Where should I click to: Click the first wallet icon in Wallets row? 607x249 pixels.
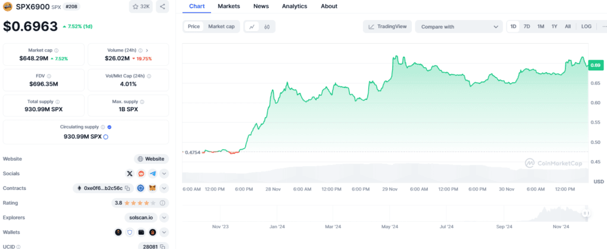click(x=119, y=232)
